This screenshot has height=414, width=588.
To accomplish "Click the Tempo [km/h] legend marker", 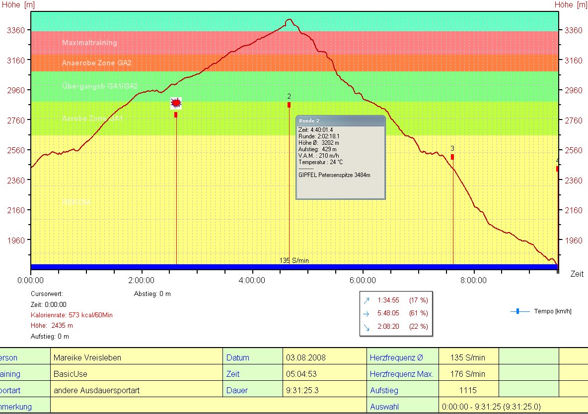I will tap(518, 311).
